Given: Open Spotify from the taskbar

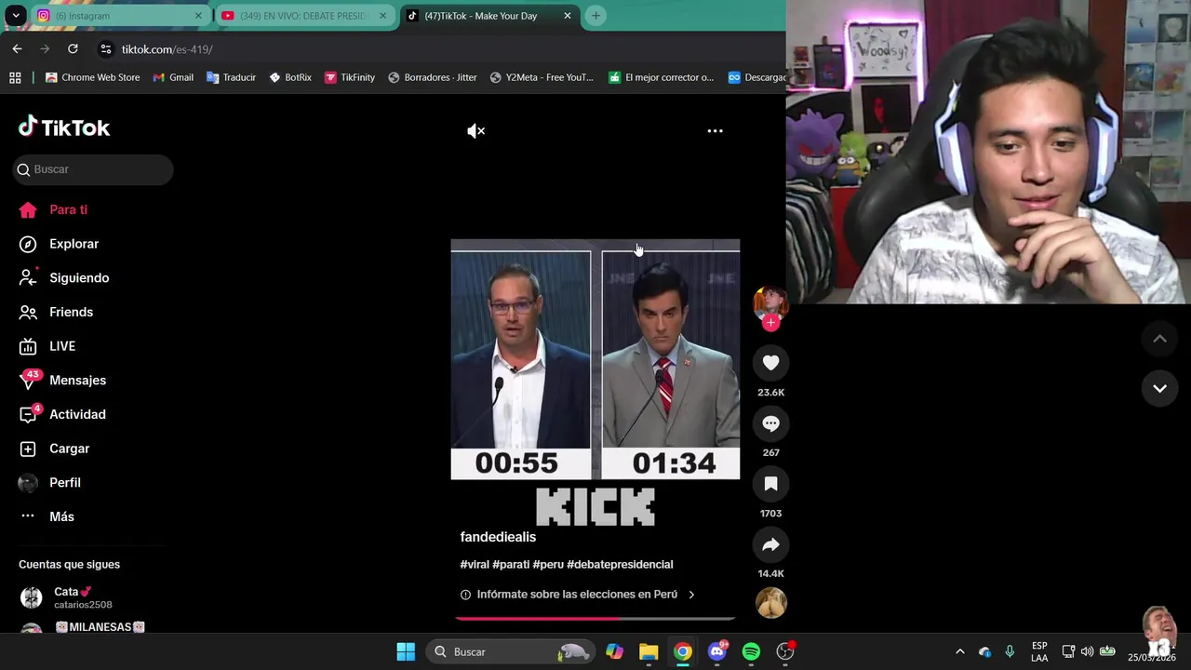Looking at the screenshot, I should point(751,651).
